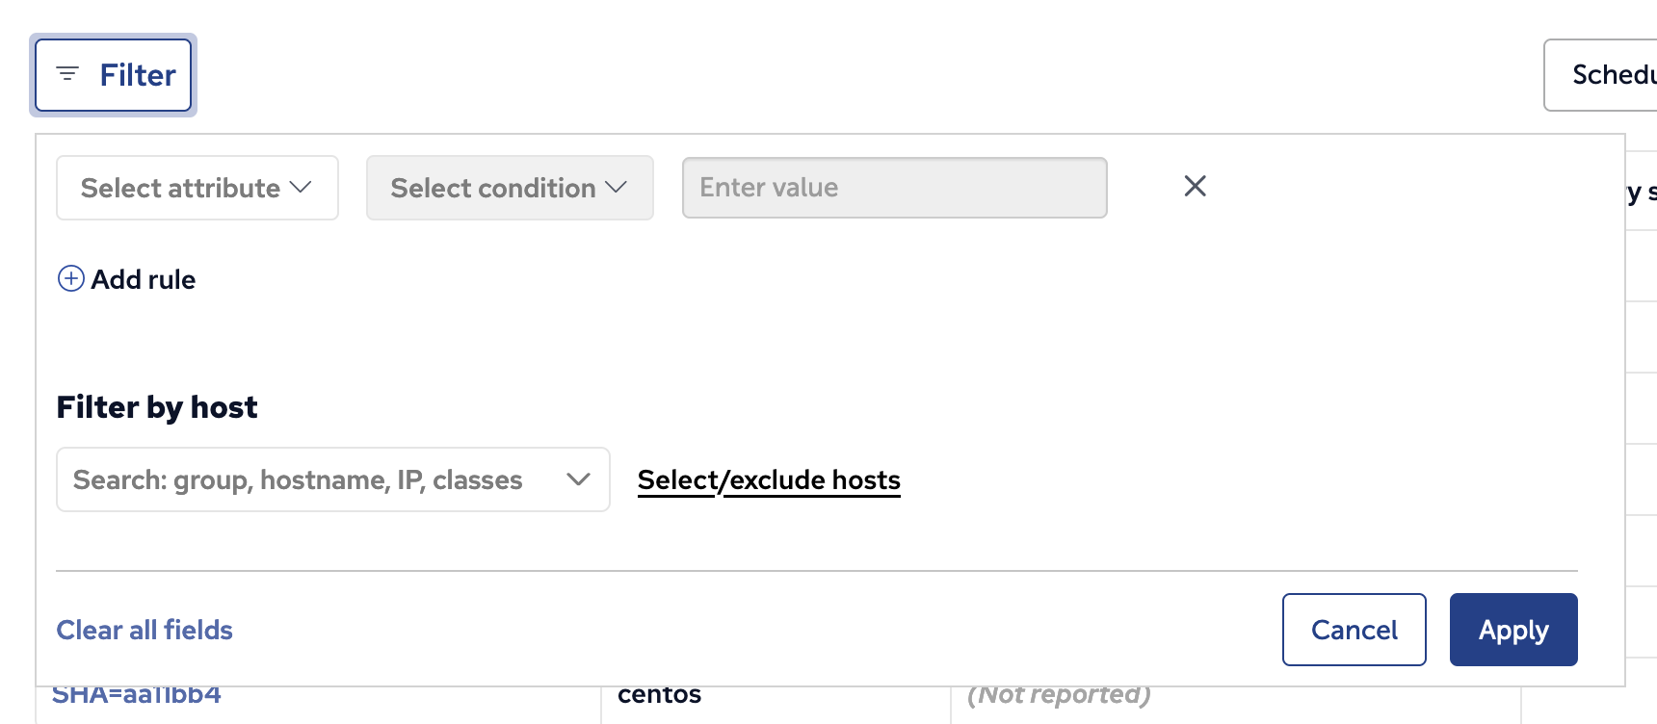Viewport: 1657px width, 724px height.
Task: Click the host search group, hostname field
Action: tap(299, 479)
